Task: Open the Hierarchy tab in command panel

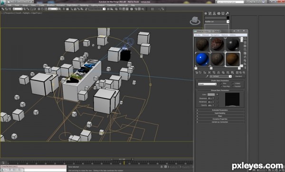Action: click(214, 13)
